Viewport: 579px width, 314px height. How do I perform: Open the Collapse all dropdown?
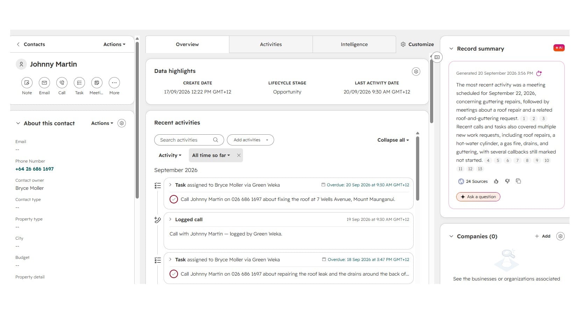click(x=393, y=140)
